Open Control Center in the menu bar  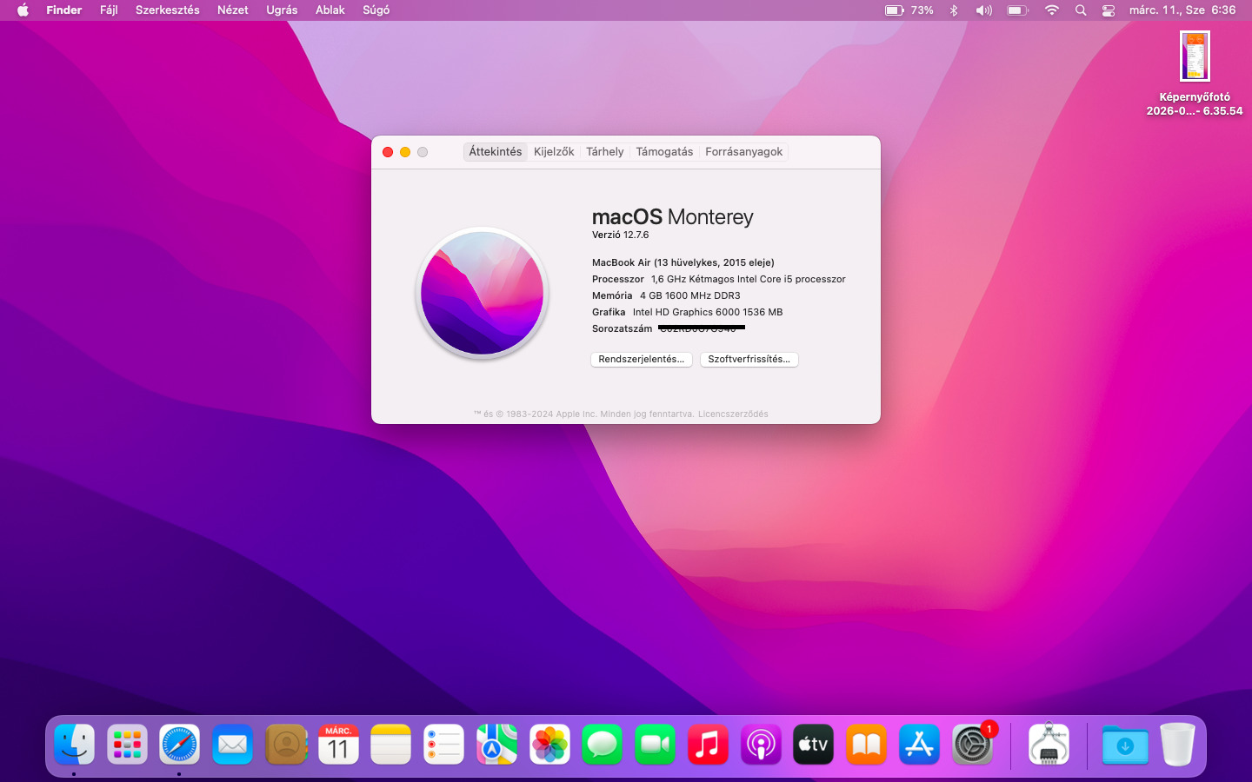(x=1109, y=10)
